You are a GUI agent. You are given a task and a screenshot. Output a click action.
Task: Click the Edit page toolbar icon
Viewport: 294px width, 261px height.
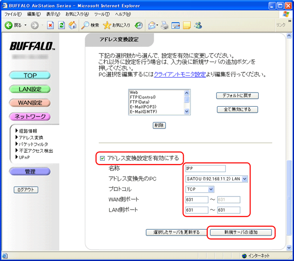(x=175, y=25)
